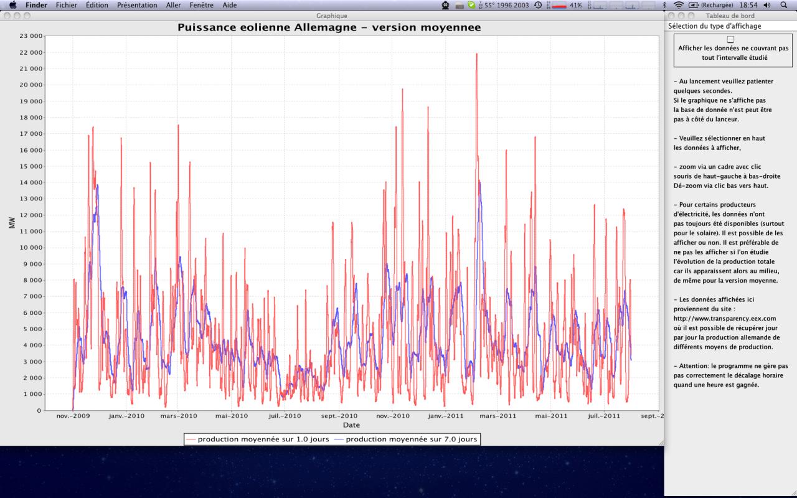The width and height of the screenshot is (797, 498).
Task: Click the webcam-face icon in menu bar
Action: point(445,5)
